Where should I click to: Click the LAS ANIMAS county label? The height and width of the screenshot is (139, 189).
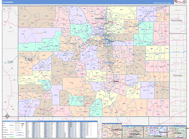(x=131, y=108)
